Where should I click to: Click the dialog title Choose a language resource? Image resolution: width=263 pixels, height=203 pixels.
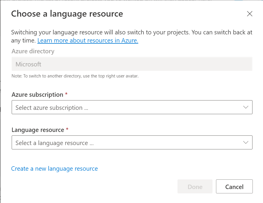(x=67, y=14)
